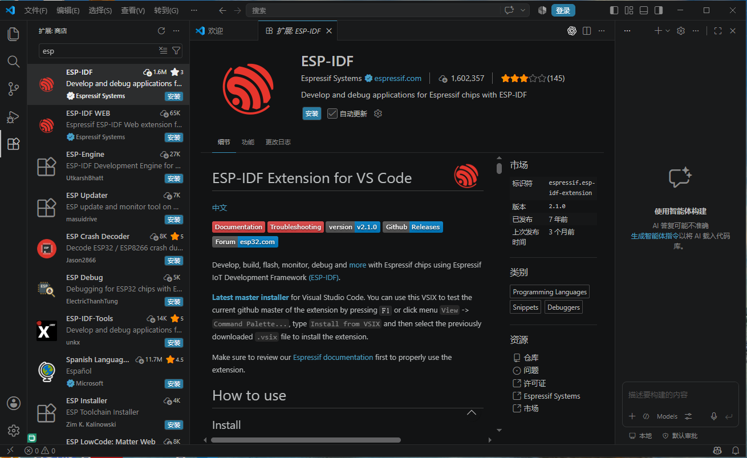The width and height of the screenshot is (747, 458).
Task: Click the 登录 sign-in button
Action: coord(563,10)
